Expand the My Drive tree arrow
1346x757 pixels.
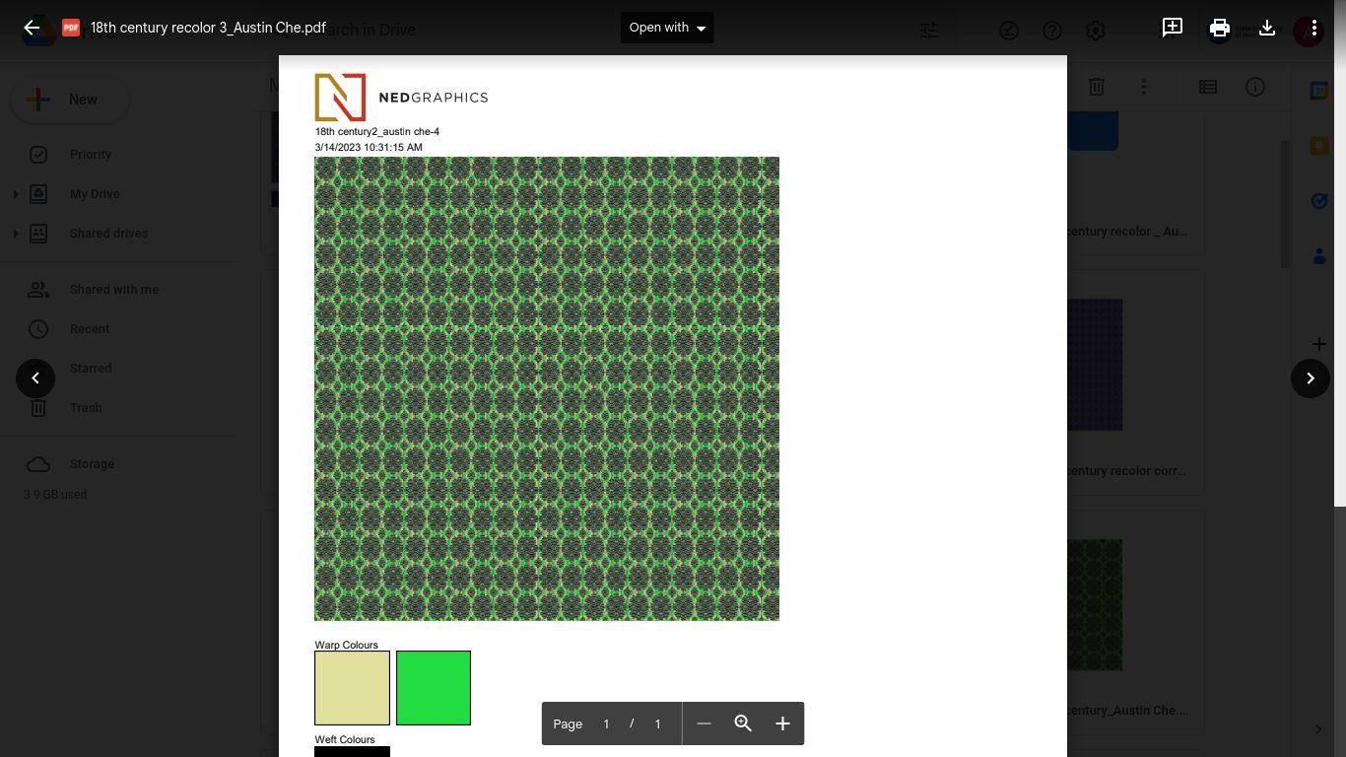coord(15,194)
